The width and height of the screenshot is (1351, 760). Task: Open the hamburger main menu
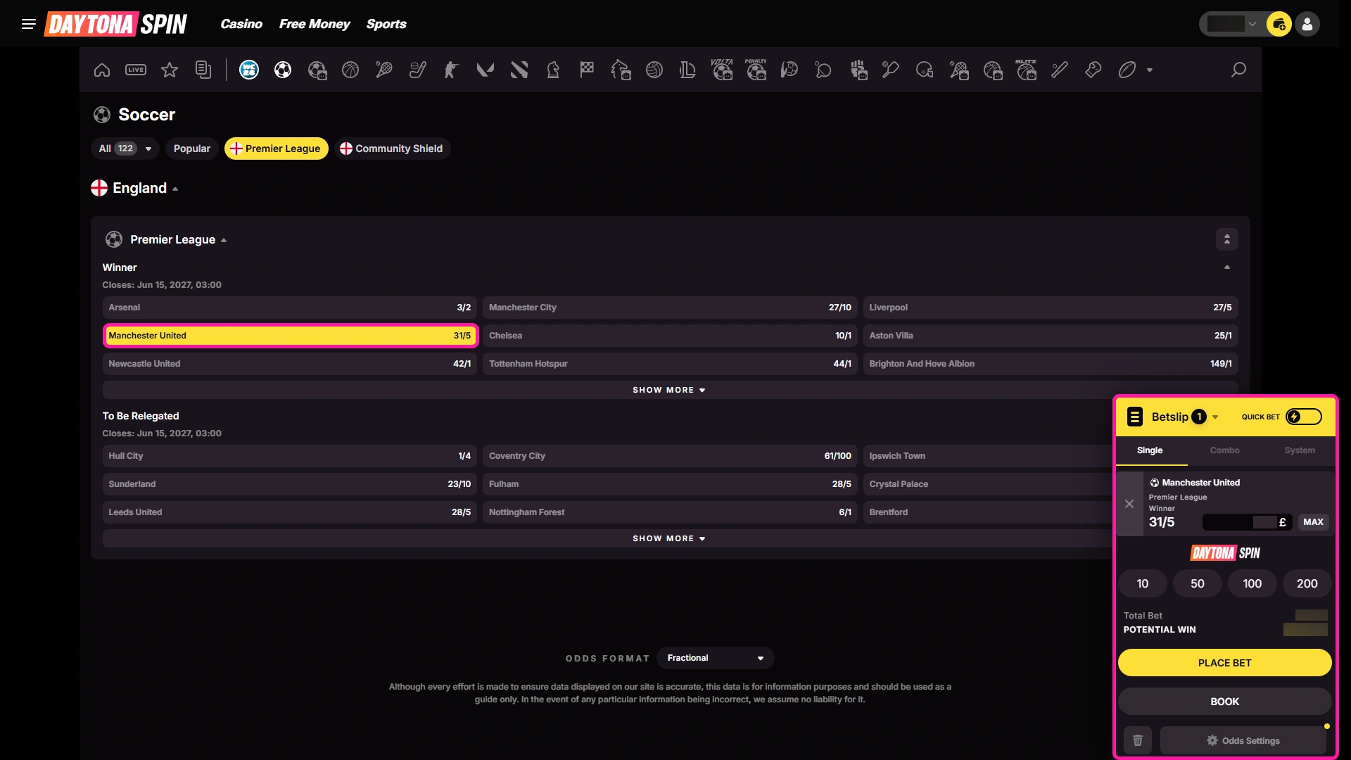pos(28,24)
